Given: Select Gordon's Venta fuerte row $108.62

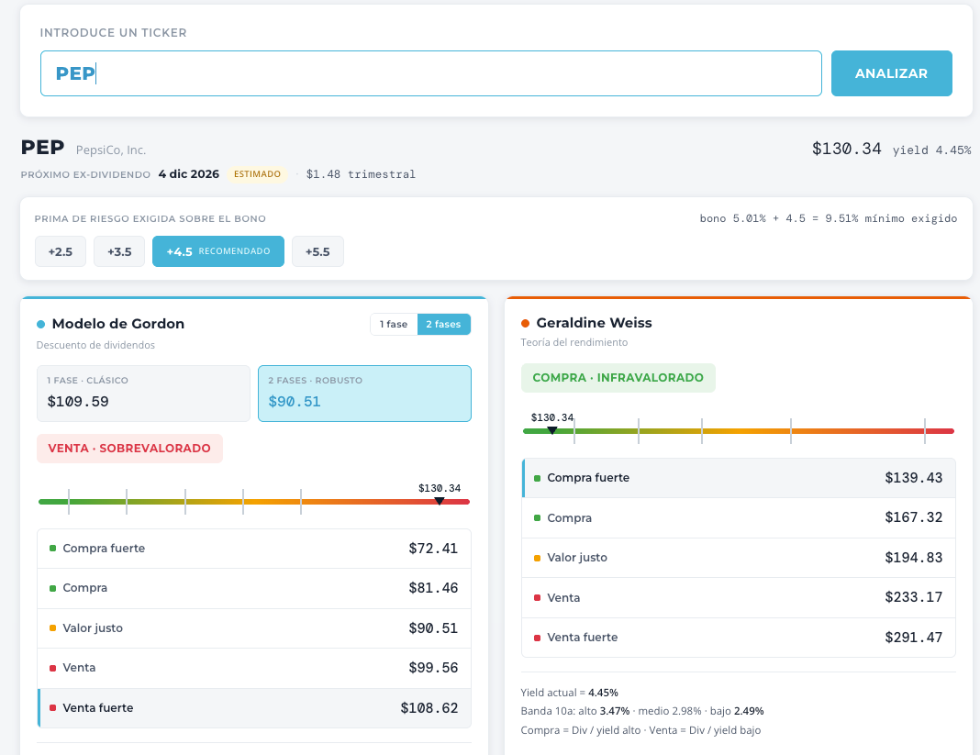Looking at the screenshot, I should point(254,707).
